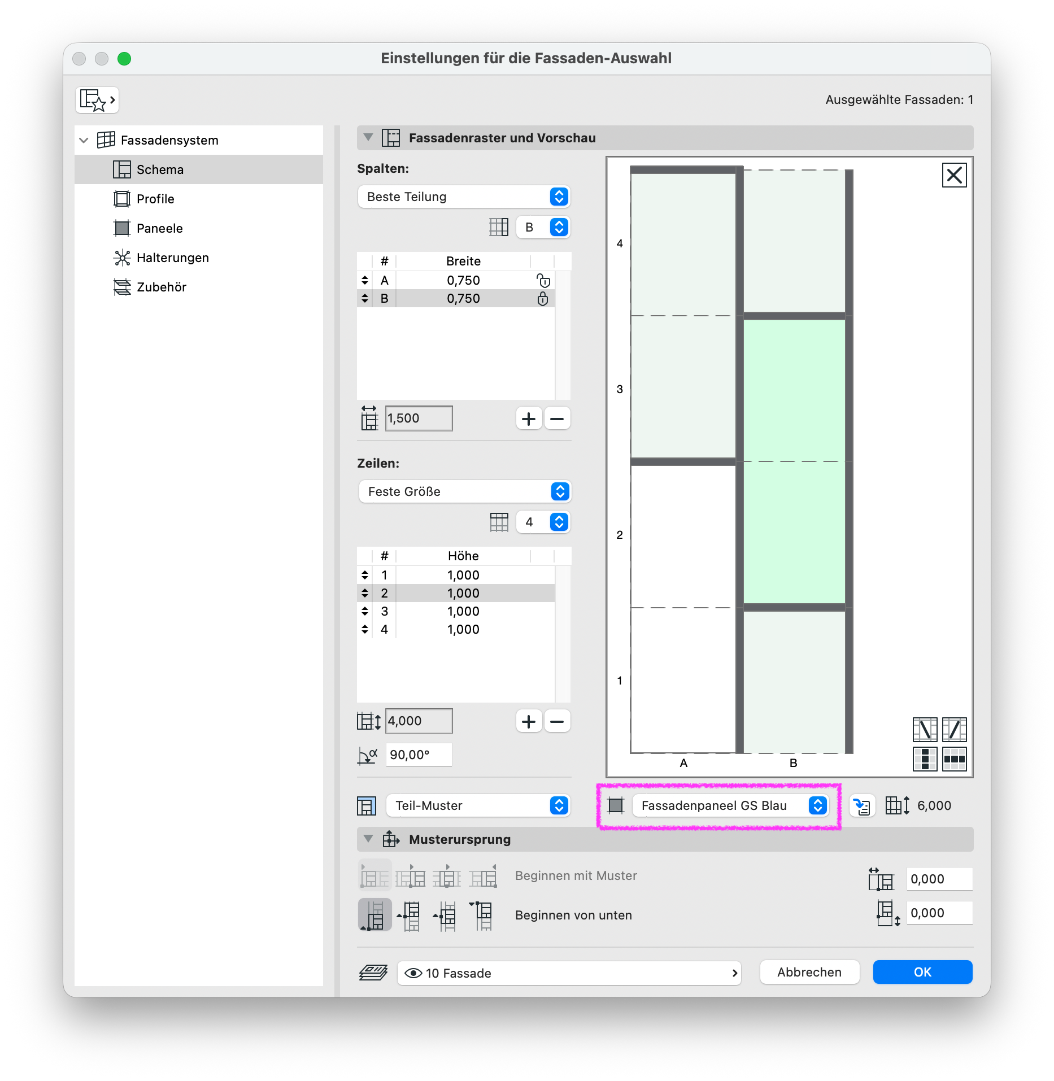Add a new row with plus
The height and width of the screenshot is (1081, 1054).
pos(529,721)
